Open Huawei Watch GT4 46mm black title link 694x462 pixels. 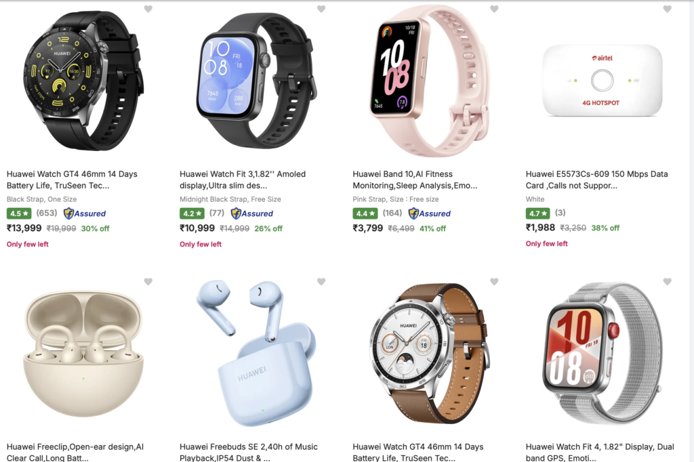[x=72, y=180]
